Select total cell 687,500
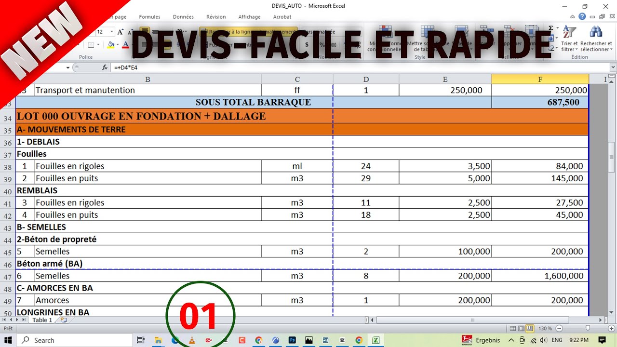Image resolution: width=617 pixels, height=347 pixels. [x=540, y=102]
